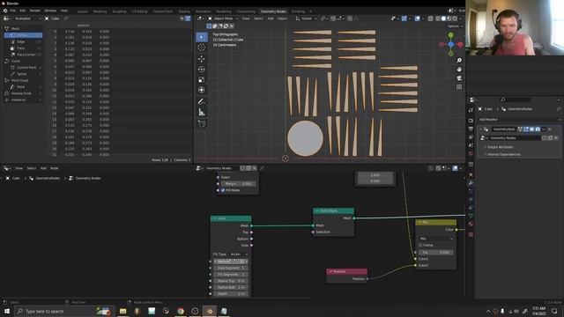This screenshot has width=564, height=317.
Task: Open the Modifiers wrench tab in Properties
Action: point(471,182)
